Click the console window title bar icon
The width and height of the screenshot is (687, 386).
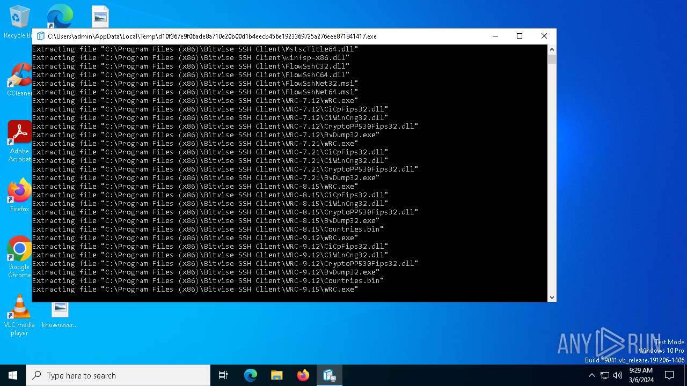tap(40, 36)
